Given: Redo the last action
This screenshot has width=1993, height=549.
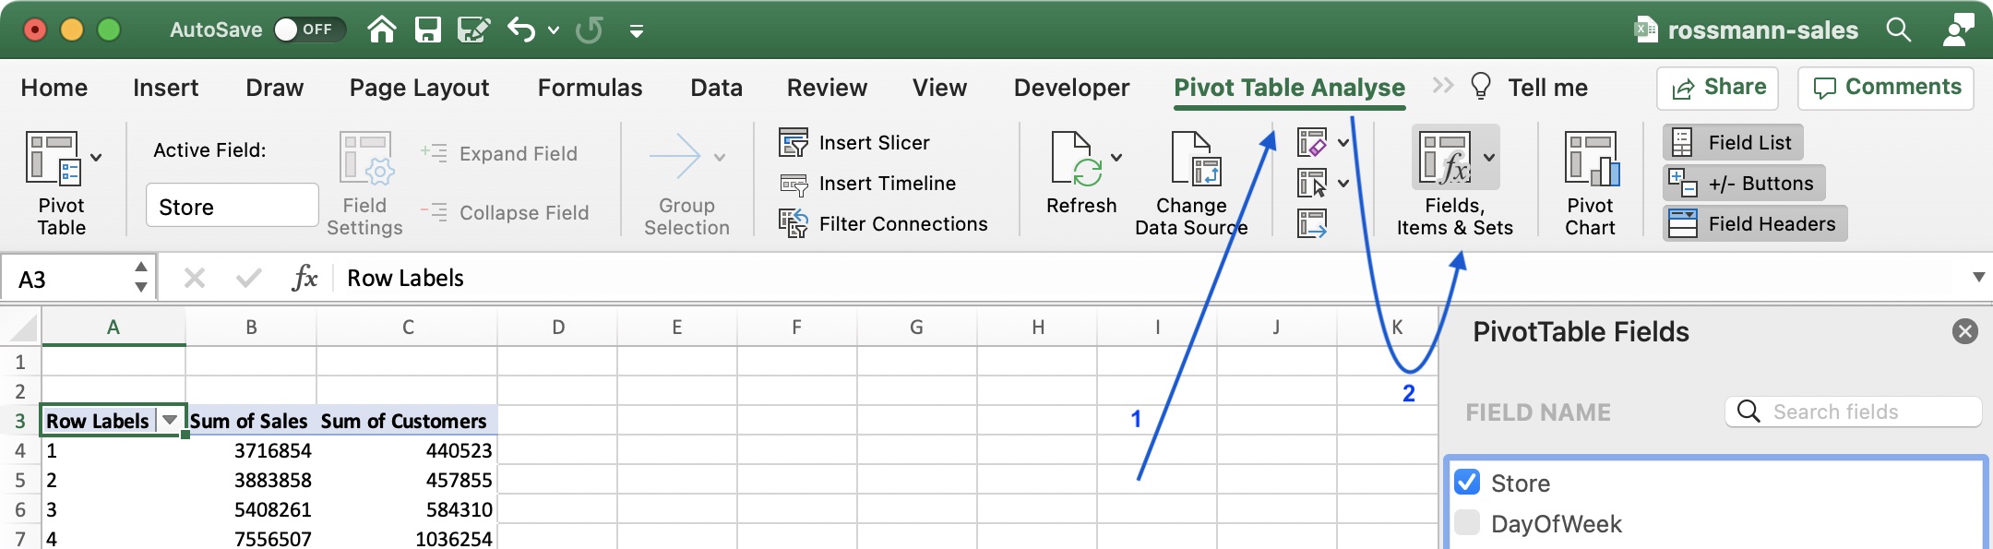Looking at the screenshot, I should click(589, 30).
